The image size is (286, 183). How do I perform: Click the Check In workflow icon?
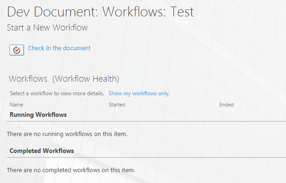(x=16, y=50)
